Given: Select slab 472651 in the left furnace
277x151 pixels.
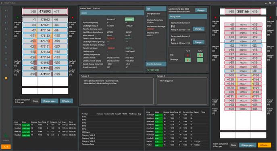Looking at the screenshot, I should point(45,25).
